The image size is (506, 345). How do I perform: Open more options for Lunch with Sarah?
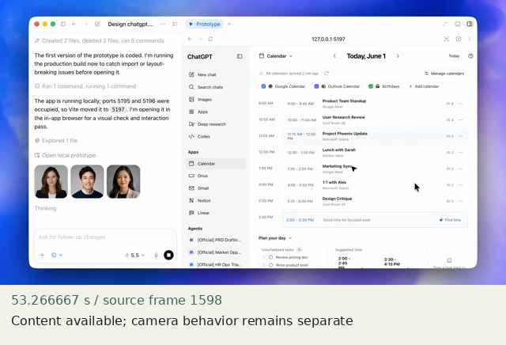460,153
